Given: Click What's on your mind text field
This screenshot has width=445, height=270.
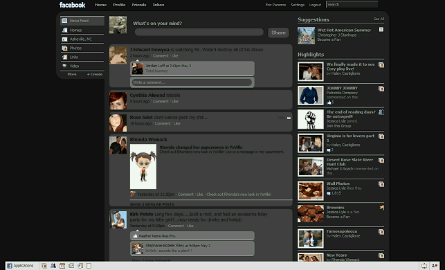Looking at the screenshot, I should coord(199,32).
